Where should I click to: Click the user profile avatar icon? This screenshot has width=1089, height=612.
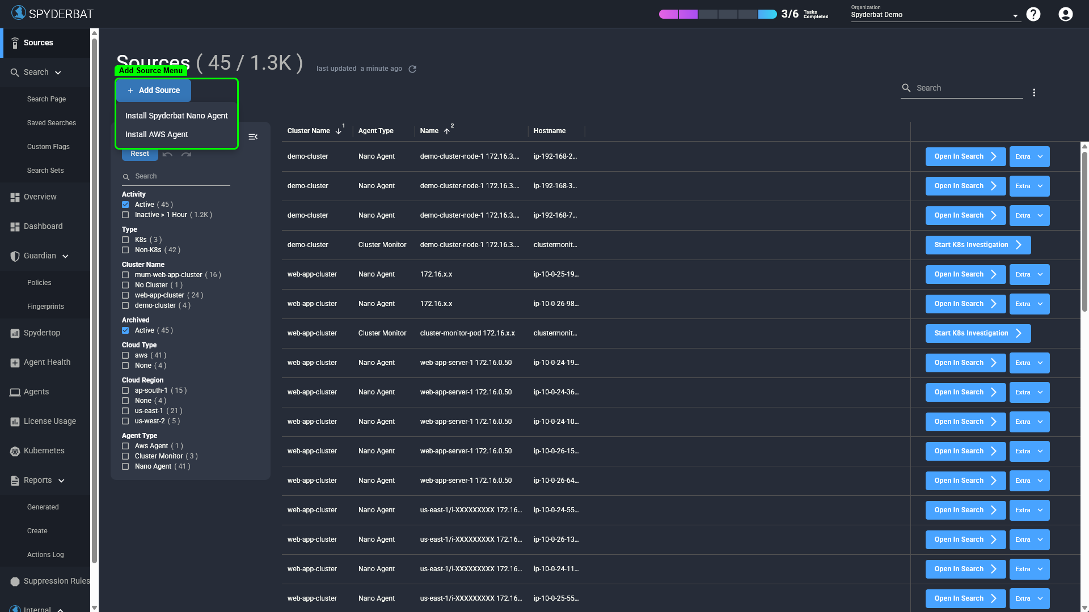[1065, 14]
